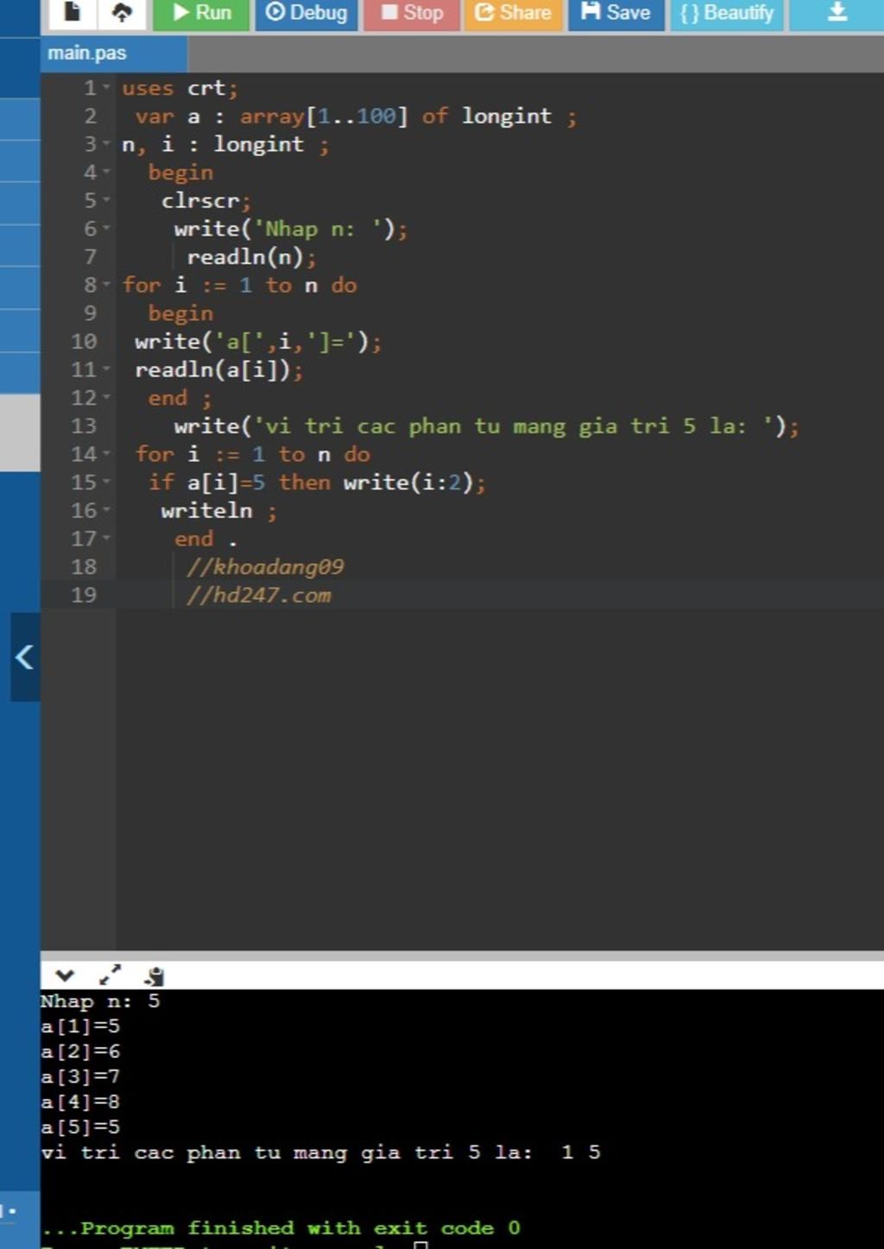Expand the console to fullscreen with arrows icon

tap(110, 975)
